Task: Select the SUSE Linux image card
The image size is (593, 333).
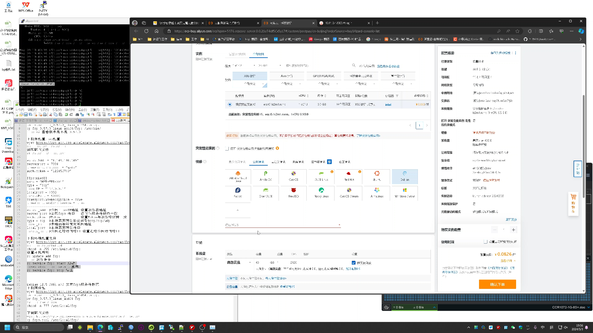Action: pos(321,176)
